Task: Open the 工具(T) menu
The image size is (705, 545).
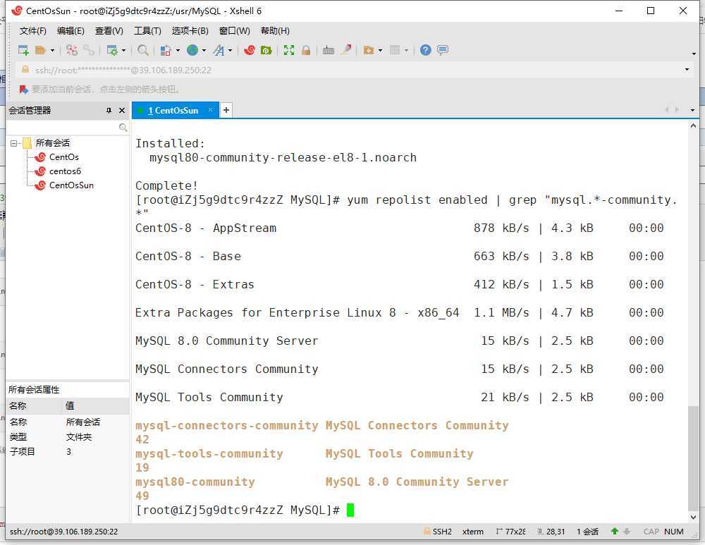Action: click(x=147, y=31)
